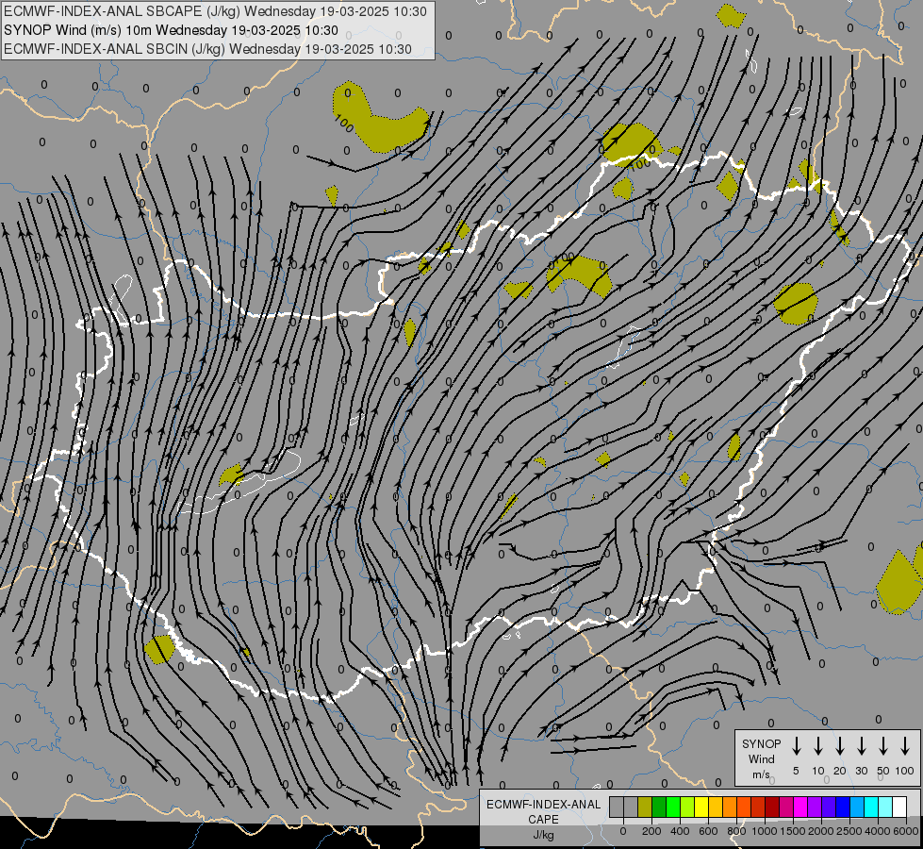Select the bright green CAPE legend swatch

pos(673,807)
